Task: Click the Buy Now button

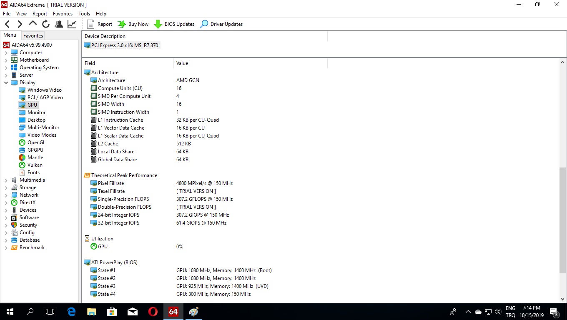Action: point(133,24)
